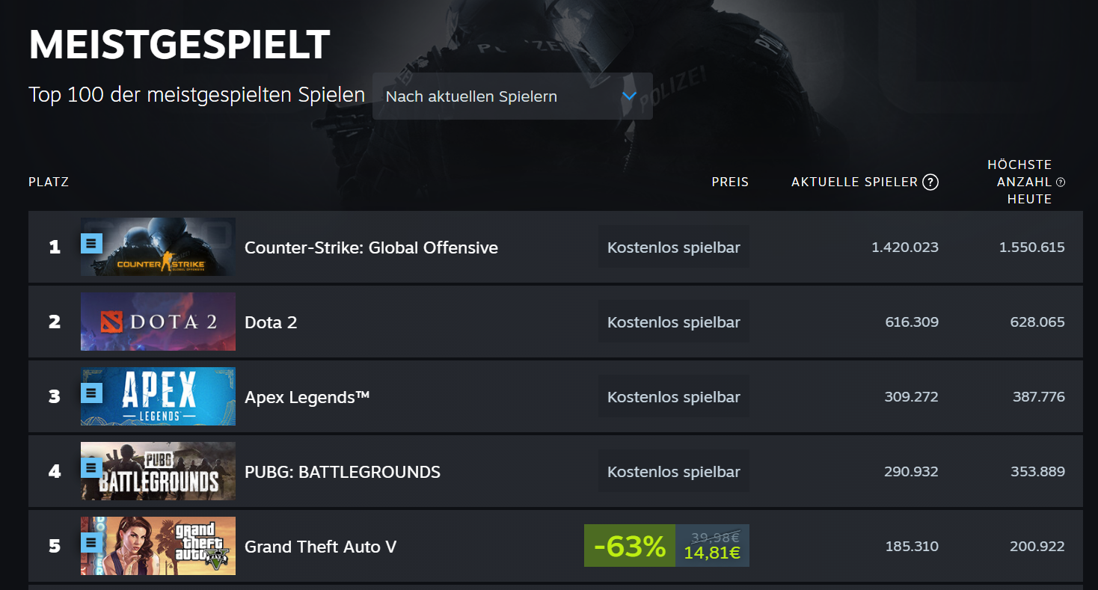Screen dimensions: 1098x590
Task: Click Counter-Strike's 'Kostenlos spielbar' button
Action: (x=674, y=248)
